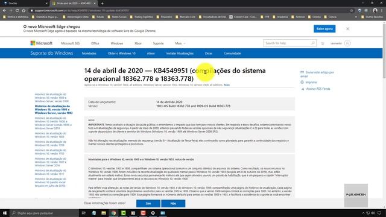The width and height of the screenshot is (386, 217).
Task: Answer Não to the helpful question
Action: coord(173,204)
